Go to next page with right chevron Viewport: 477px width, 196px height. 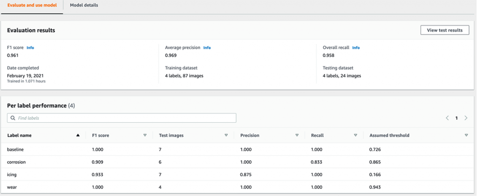point(466,118)
